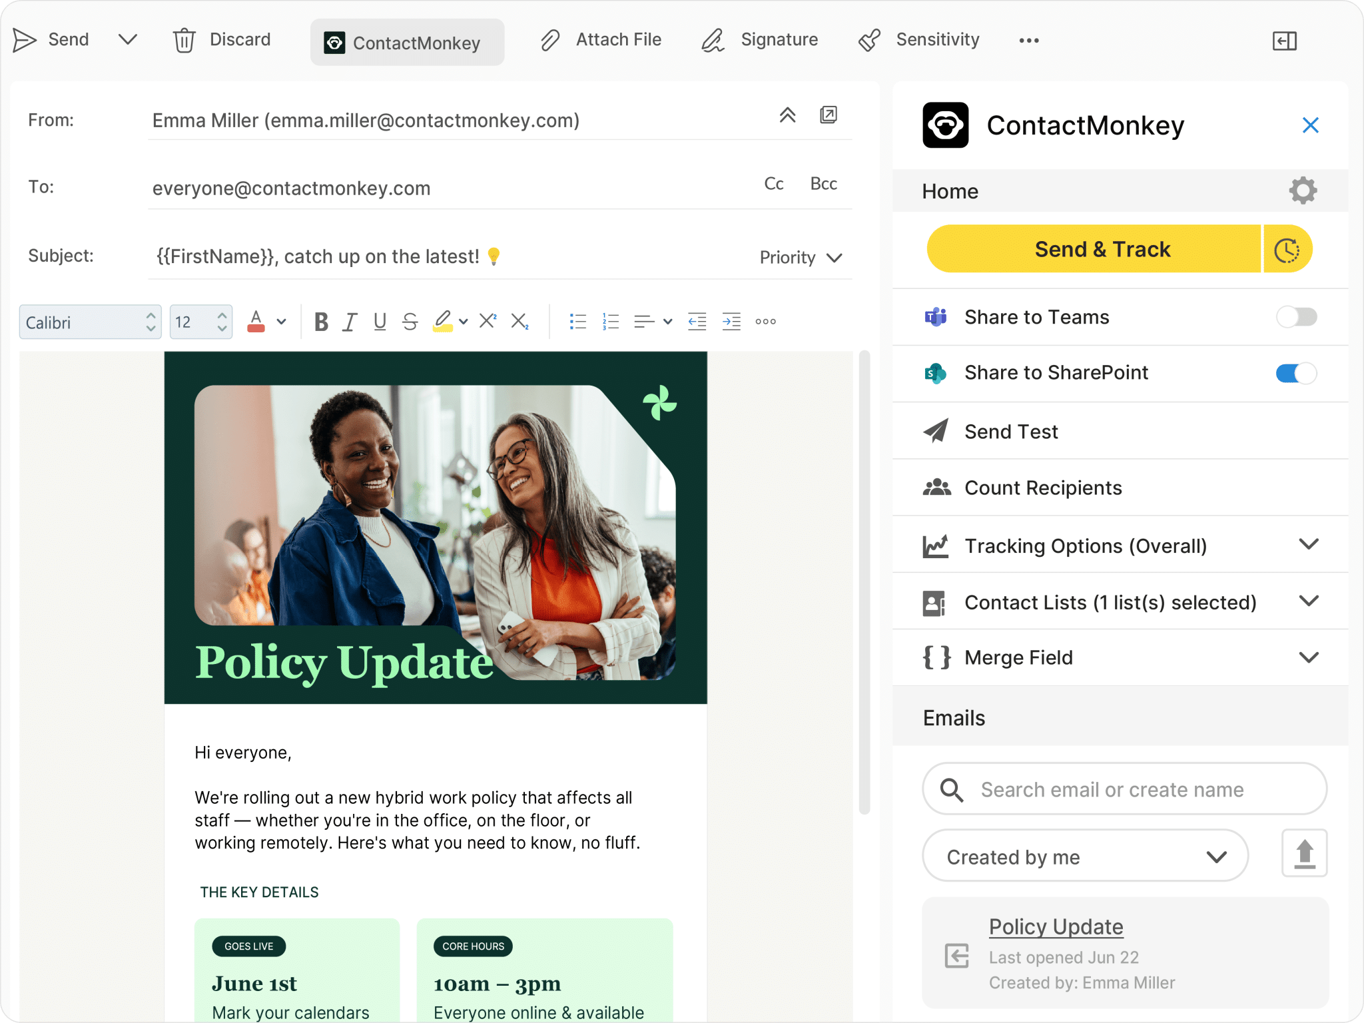The height and width of the screenshot is (1023, 1364).
Task: Apply superscript formatting
Action: [x=488, y=321]
